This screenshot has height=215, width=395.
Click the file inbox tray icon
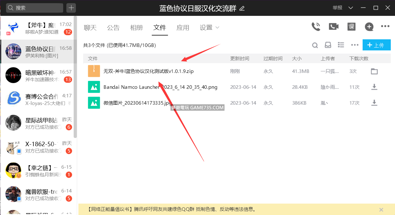(328, 45)
